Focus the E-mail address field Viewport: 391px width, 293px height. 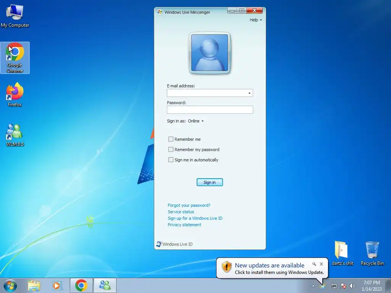point(210,93)
